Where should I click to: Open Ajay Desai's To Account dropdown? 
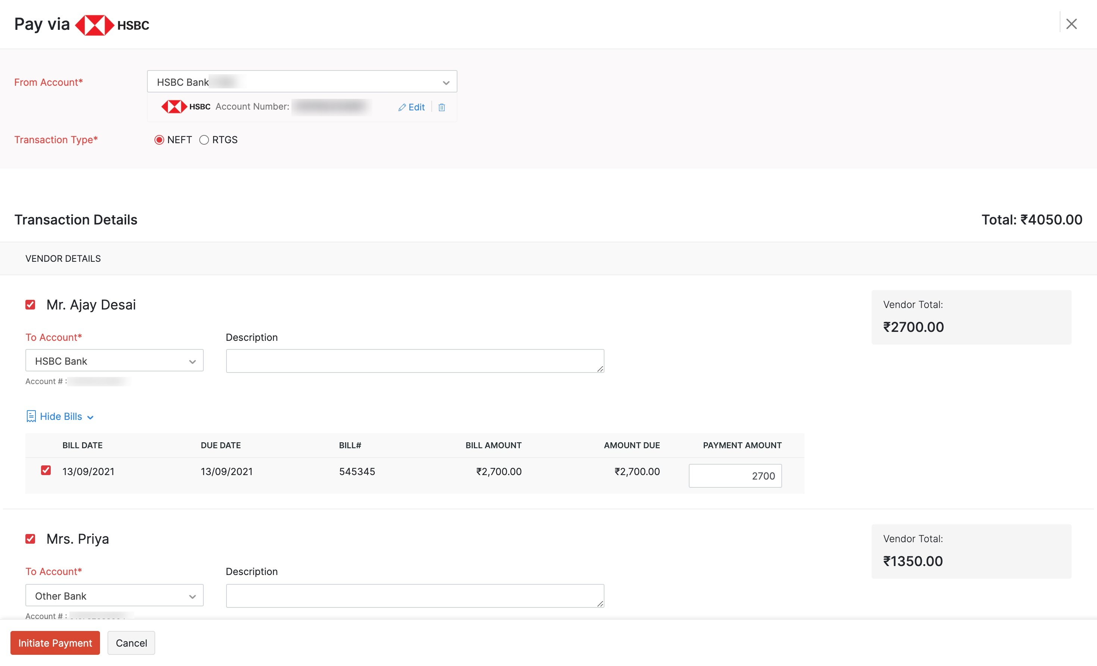[x=115, y=361]
